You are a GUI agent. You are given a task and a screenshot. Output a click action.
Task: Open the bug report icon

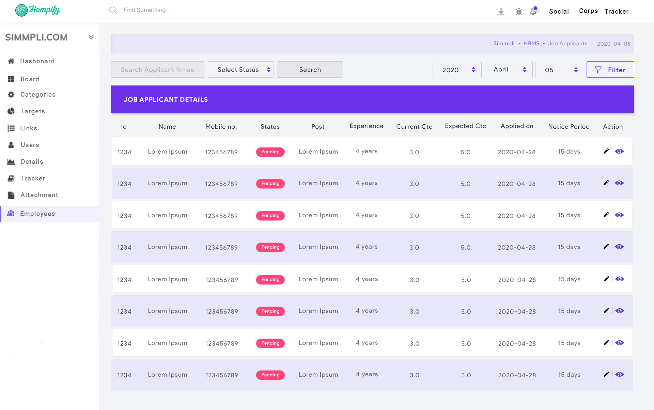[519, 12]
